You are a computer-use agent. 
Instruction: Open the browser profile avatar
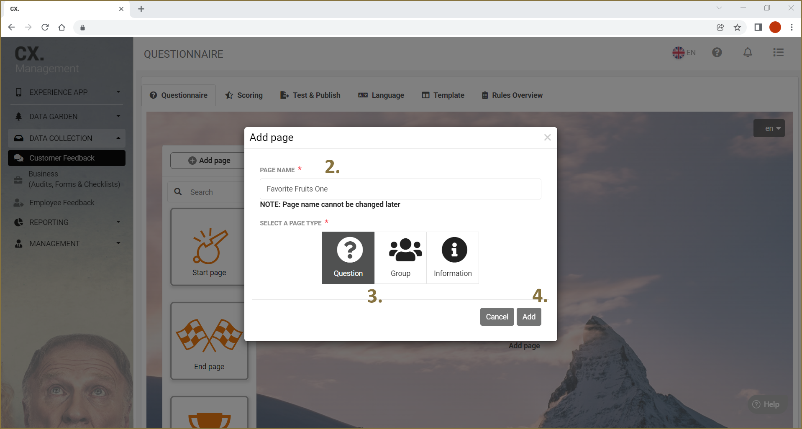(x=775, y=27)
